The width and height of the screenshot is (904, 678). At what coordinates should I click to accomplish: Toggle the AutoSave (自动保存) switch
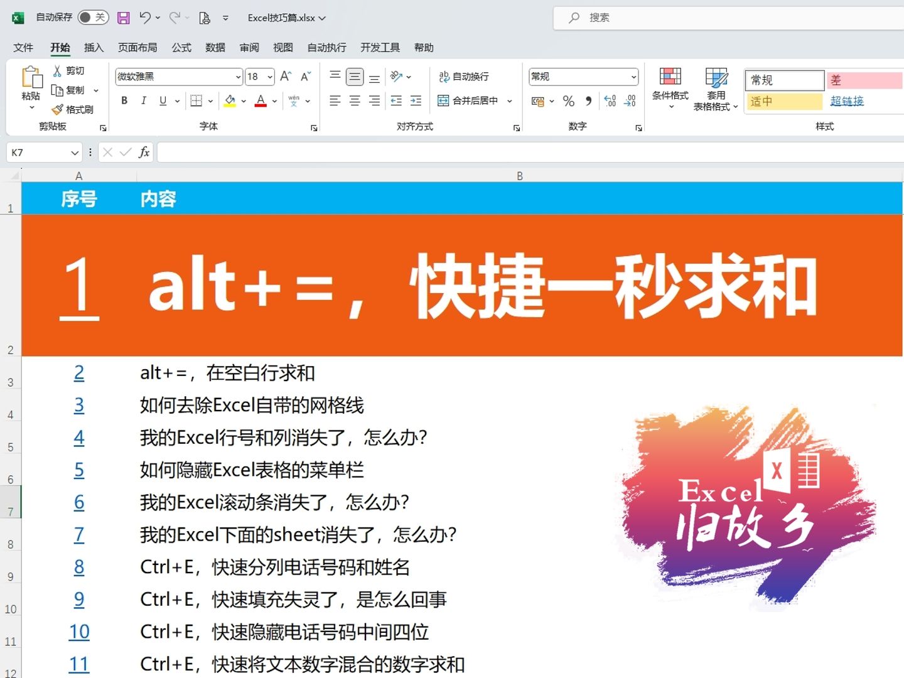pos(93,18)
